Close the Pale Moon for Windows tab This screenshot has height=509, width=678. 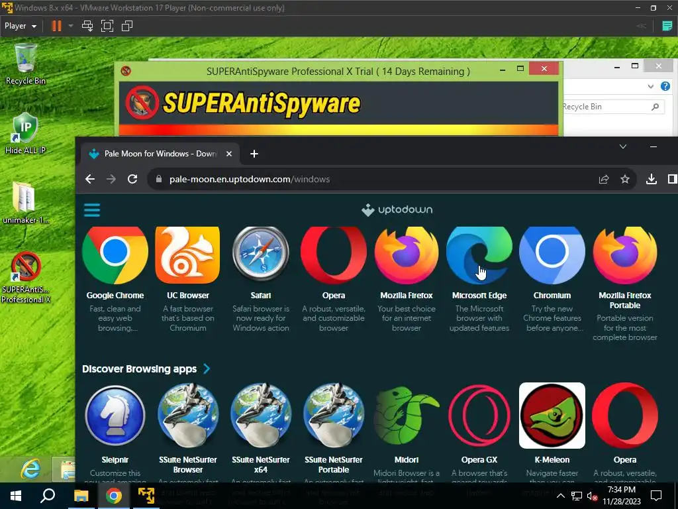point(229,154)
